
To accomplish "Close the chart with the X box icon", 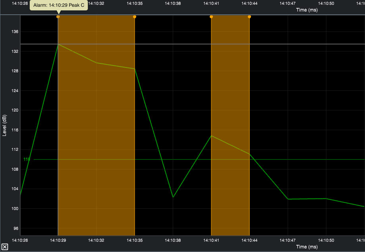I will tap(5, 247).
